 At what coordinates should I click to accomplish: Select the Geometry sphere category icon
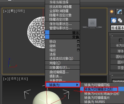(x=114, y=20)
